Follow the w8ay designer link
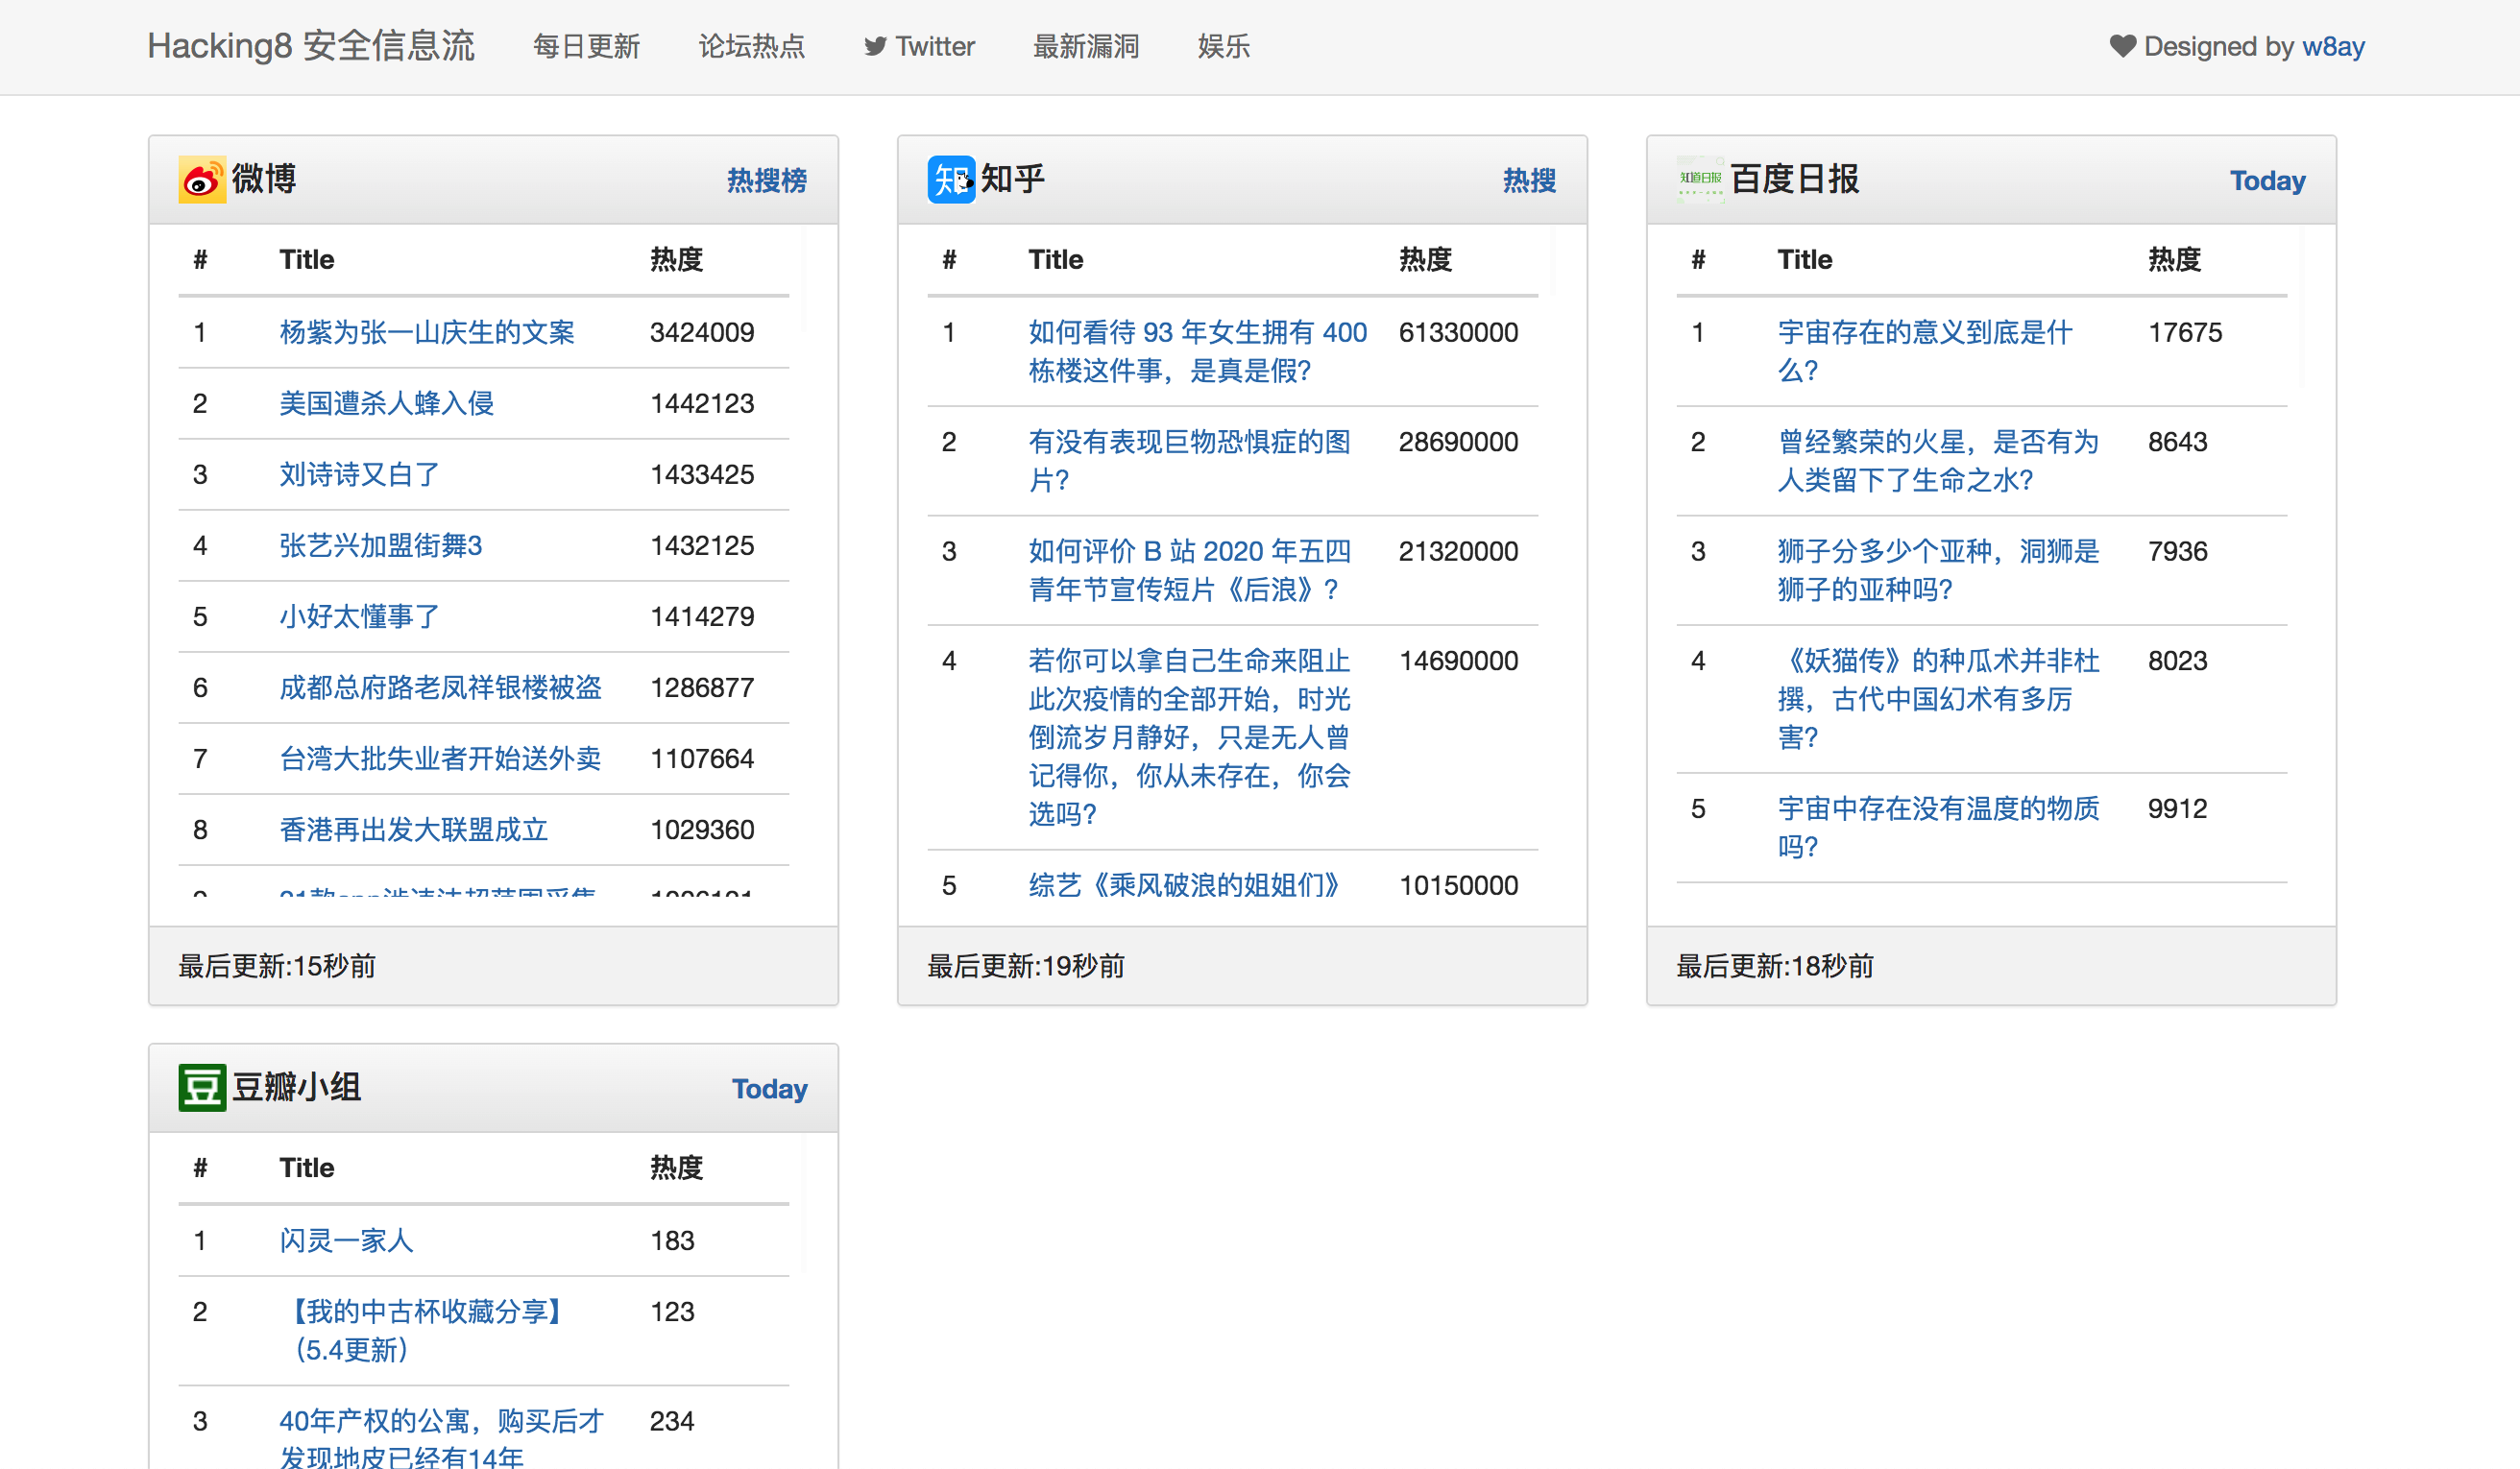 point(2333,47)
